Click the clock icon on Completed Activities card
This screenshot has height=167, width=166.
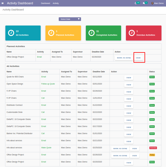point(91,33)
